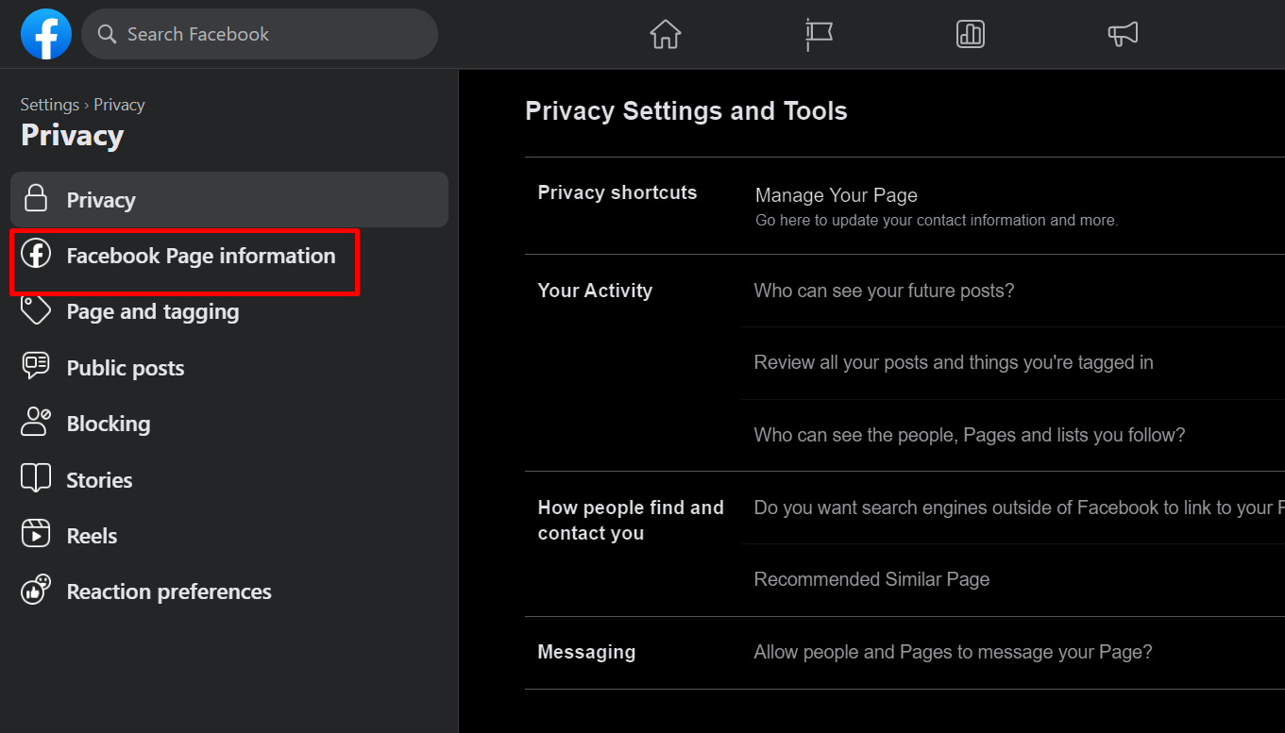
Task: Expand 'Who can see your future posts?'
Action: 884,291
